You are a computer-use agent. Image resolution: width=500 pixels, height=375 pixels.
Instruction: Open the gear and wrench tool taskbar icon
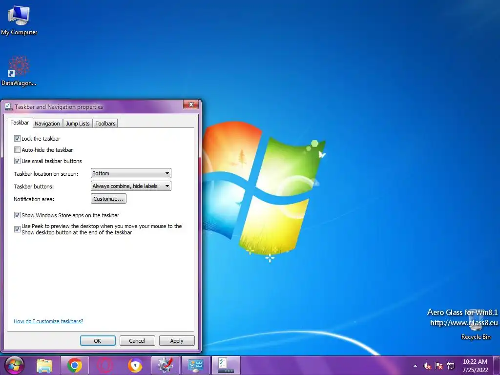[166, 365]
